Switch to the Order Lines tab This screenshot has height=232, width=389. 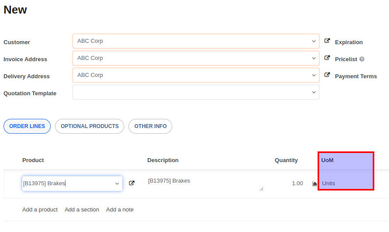point(27,126)
